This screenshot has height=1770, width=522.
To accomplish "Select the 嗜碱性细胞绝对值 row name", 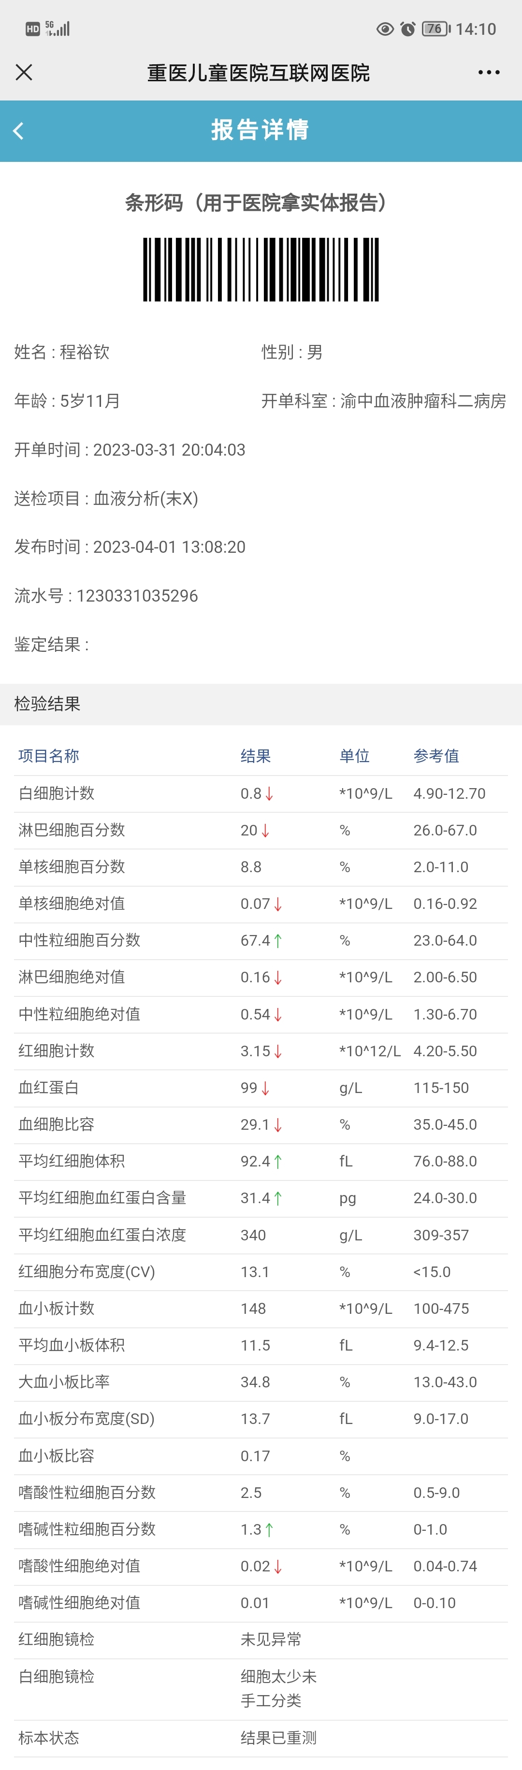I will pos(79,1603).
